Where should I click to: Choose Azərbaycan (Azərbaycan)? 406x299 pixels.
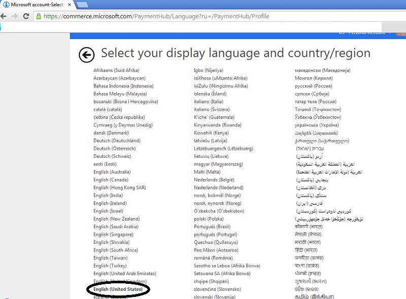(x=119, y=78)
